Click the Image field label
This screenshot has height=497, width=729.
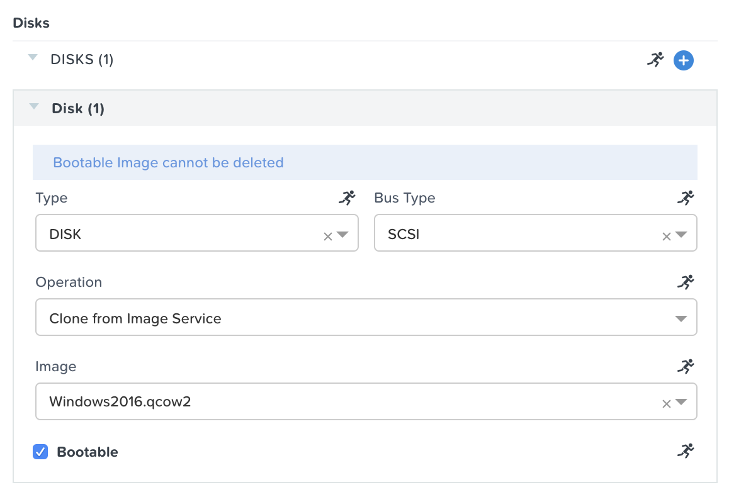[56, 367]
